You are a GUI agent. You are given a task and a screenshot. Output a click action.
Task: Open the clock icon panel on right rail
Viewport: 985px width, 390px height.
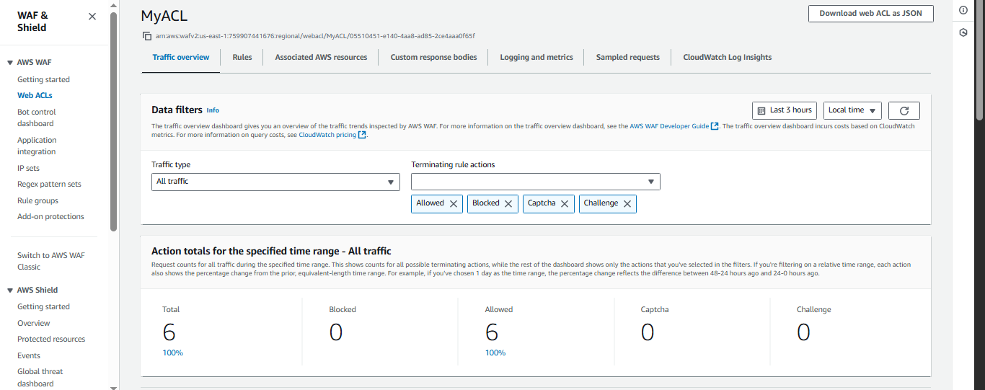coord(963,32)
